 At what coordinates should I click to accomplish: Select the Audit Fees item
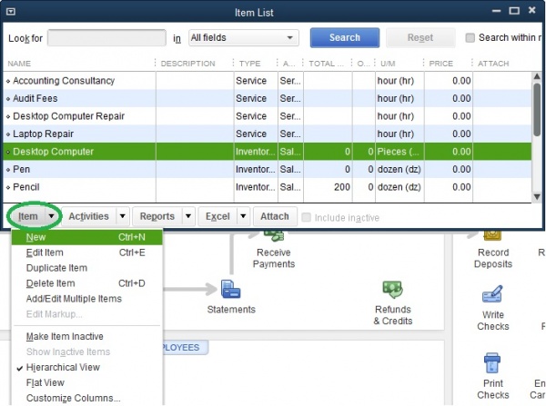(x=267, y=98)
